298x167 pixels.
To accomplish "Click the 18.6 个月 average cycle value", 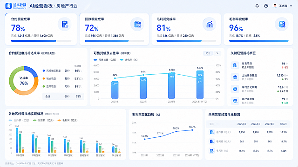I will pos(283,87).
